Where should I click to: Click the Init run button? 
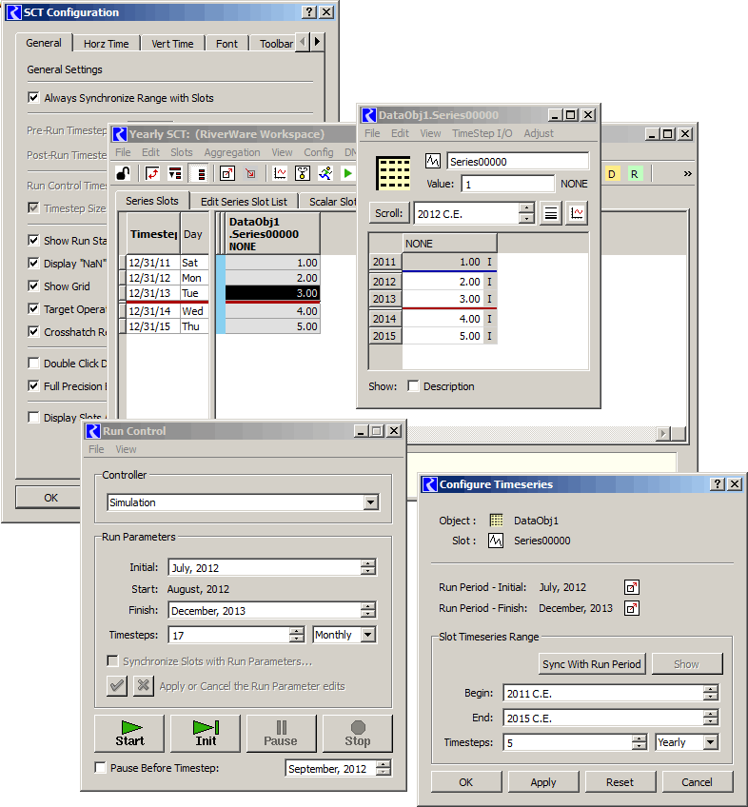[x=206, y=734]
